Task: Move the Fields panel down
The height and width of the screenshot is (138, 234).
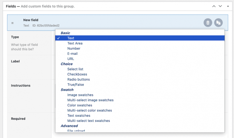Action: click(x=220, y=6)
